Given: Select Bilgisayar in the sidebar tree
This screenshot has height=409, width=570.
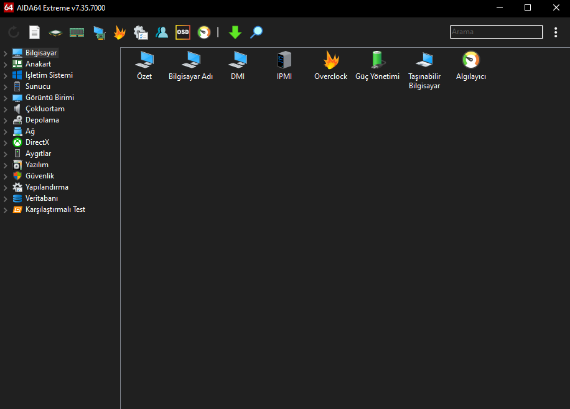Looking at the screenshot, I should (x=41, y=53).
